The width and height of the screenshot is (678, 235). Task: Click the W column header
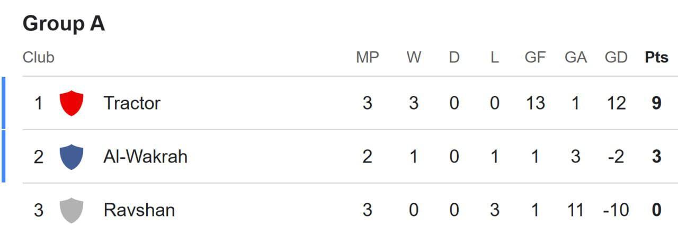[414, 57]
